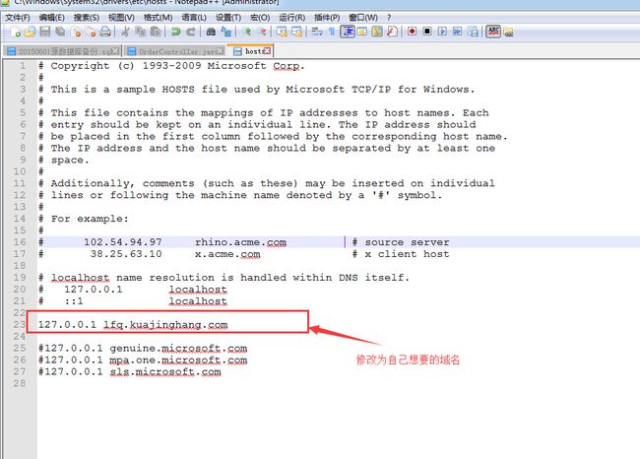Switch to the OrderController.java tab

point(173,51)
